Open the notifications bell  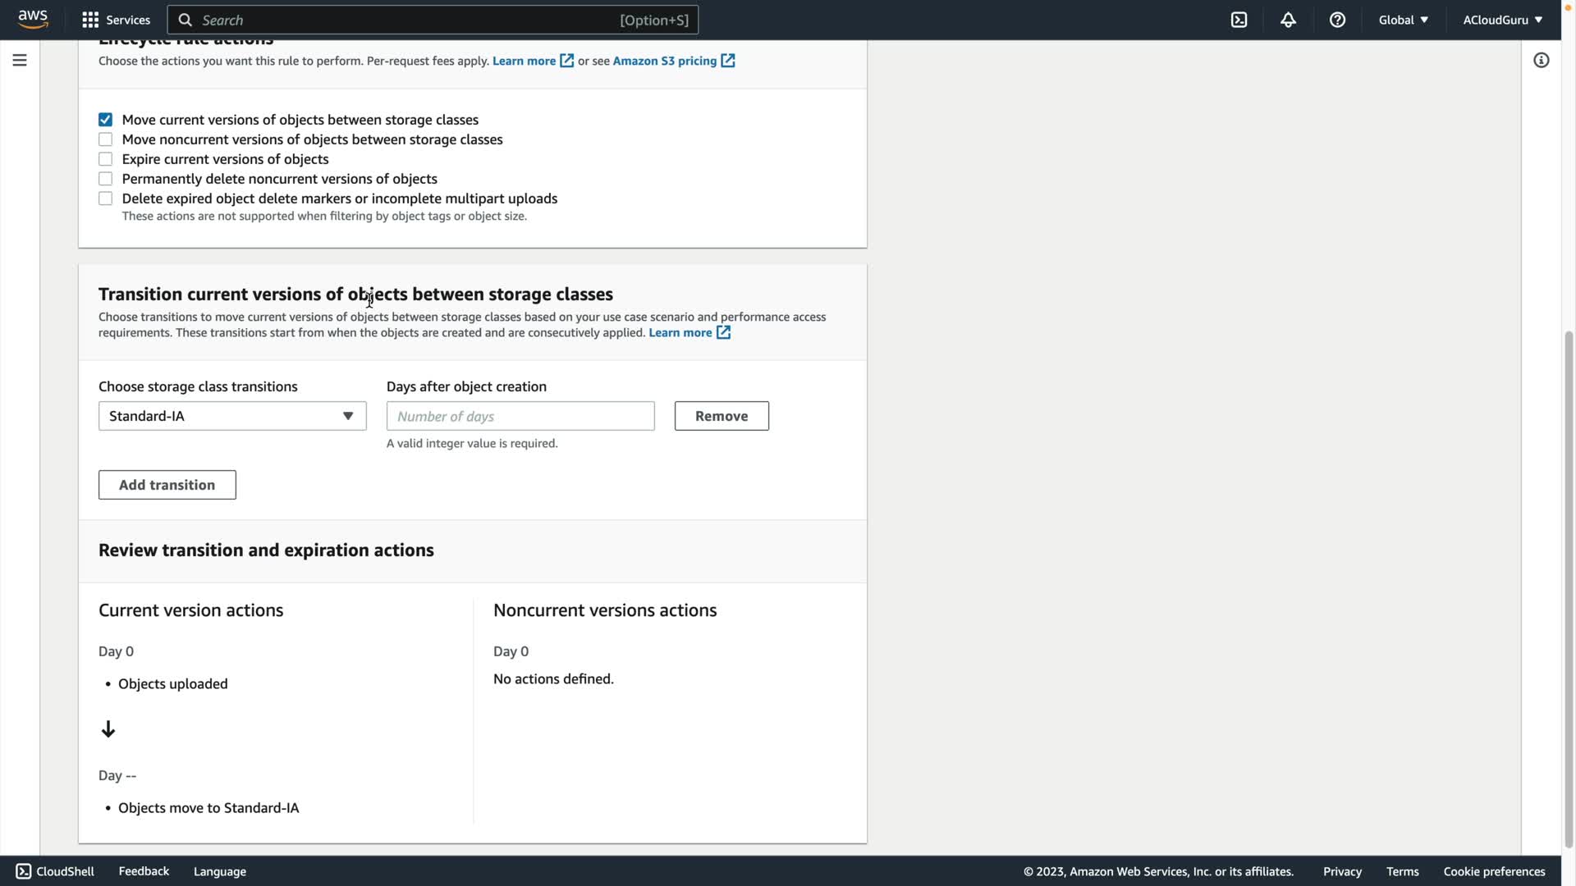pyautogui.click(x=1288, y=20)
